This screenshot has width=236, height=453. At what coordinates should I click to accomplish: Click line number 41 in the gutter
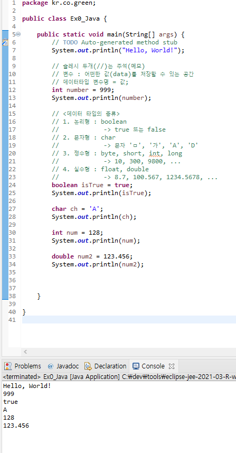(12, 320)
